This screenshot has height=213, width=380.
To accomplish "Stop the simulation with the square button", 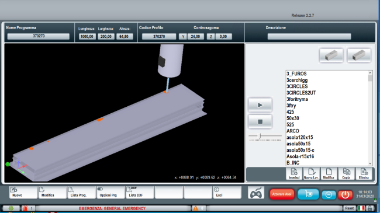I will [x=260, y=121].
